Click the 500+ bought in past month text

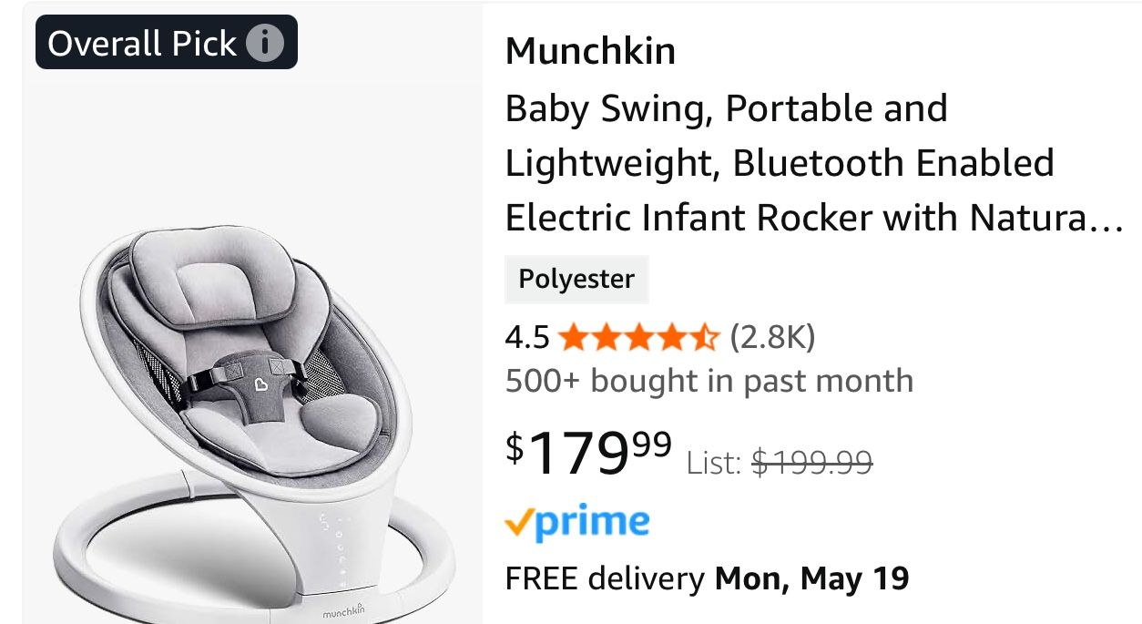coord(709,380)
